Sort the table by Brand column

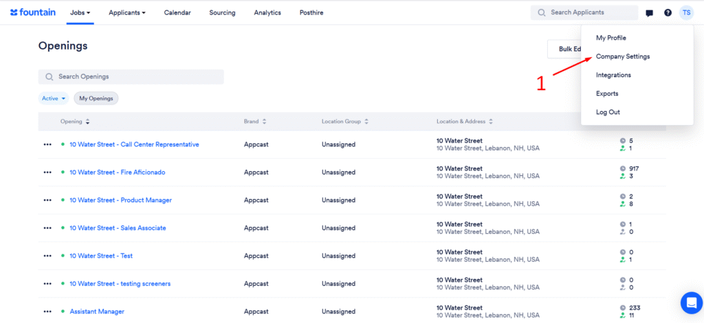coord(255,122)
